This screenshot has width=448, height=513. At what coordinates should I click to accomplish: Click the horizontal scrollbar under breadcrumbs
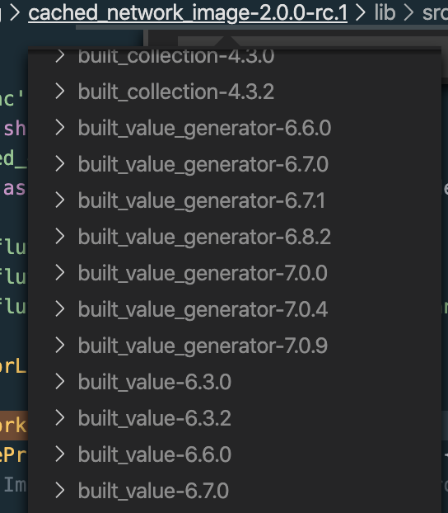click(x=261, y=27)
